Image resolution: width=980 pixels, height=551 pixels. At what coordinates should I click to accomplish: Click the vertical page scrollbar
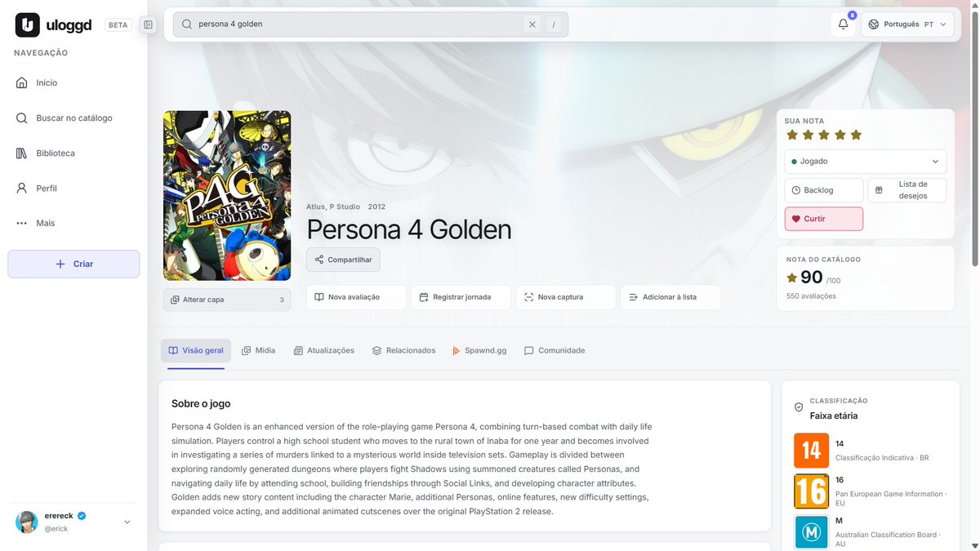tap(975, 139)
